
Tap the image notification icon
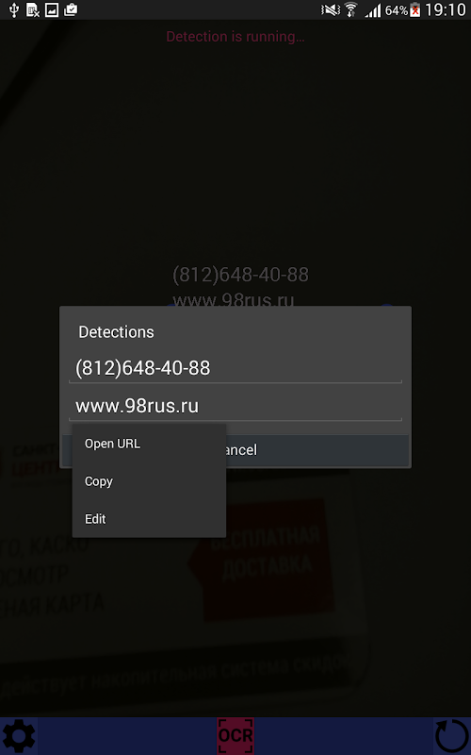pos(52,9)
